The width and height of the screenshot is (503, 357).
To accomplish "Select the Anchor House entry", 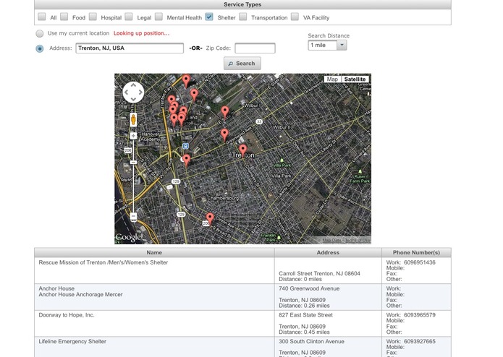I will click(x=56, y=288).
